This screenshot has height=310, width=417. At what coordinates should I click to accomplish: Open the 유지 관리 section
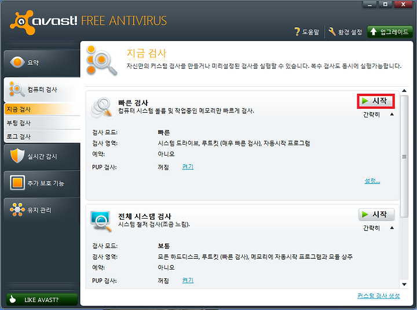(42, 210)
